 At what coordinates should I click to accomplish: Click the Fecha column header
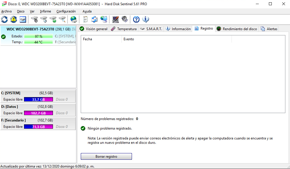point(101,39)
